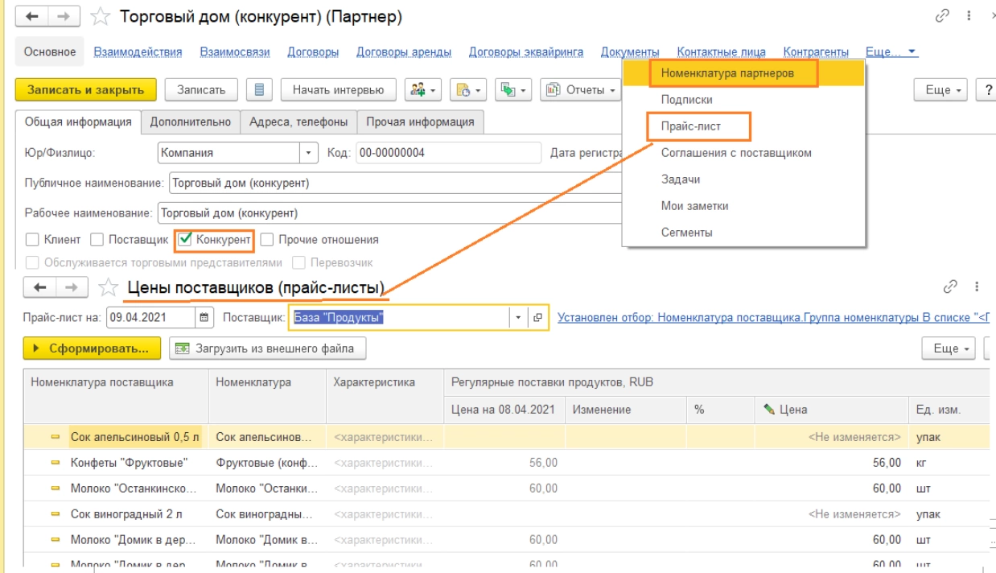
Task: Uncheck the Конкурент checkbox
Action: [x=185, y=239]
